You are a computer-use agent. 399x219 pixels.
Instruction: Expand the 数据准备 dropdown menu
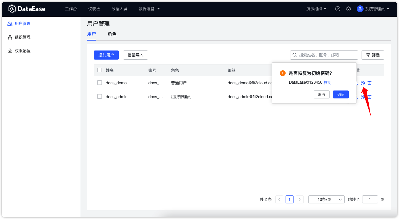point(149,9)
